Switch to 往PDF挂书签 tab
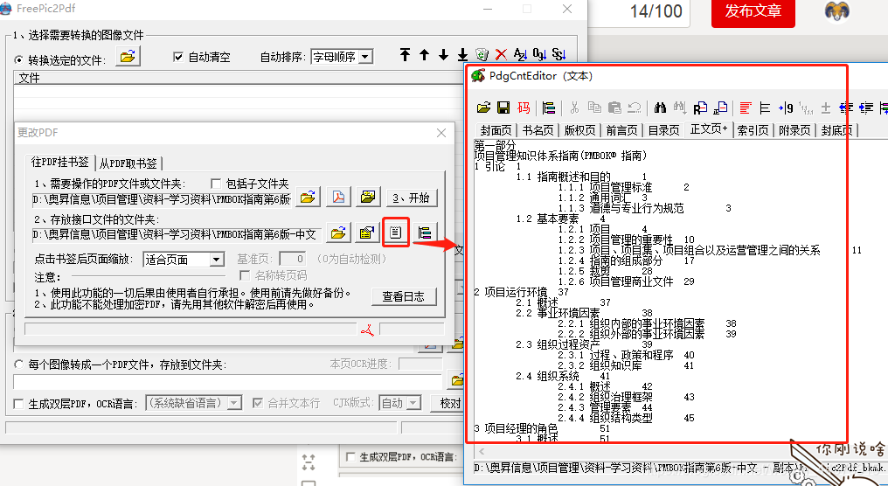 pyautogui.click(x=60, y=162)
